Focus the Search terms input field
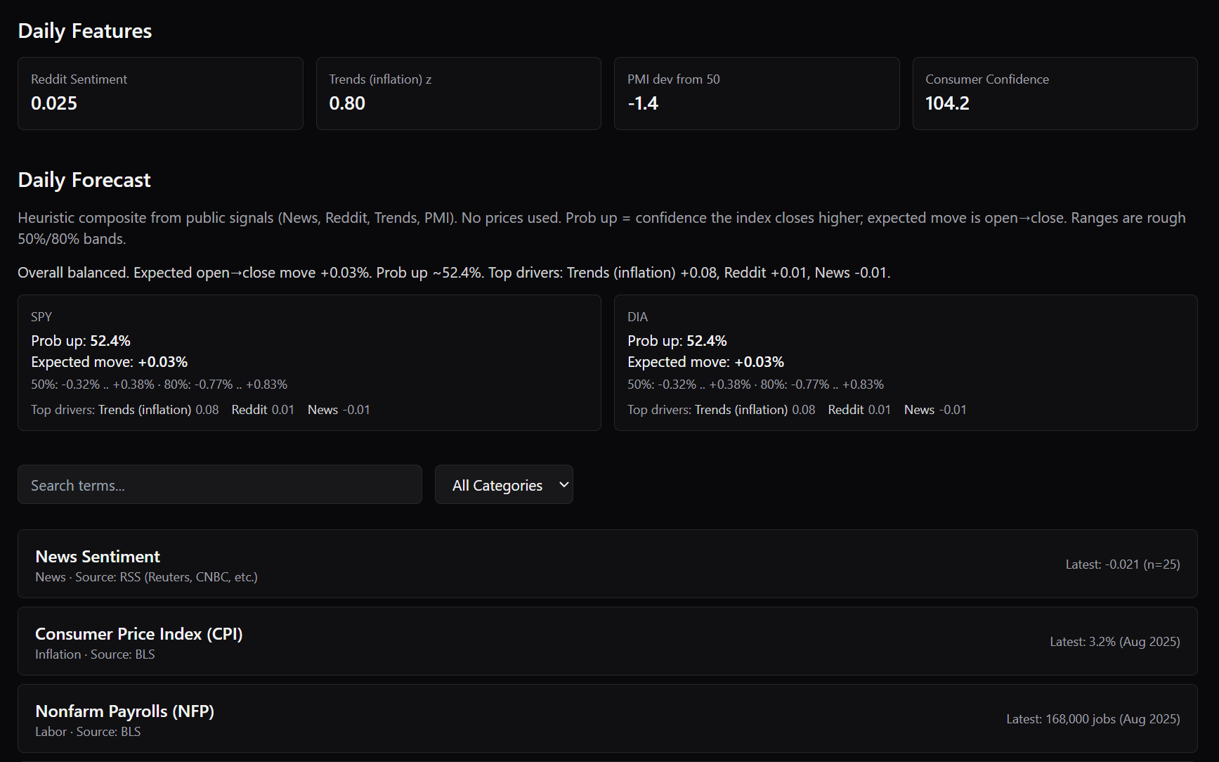 [x=219, y=485]
